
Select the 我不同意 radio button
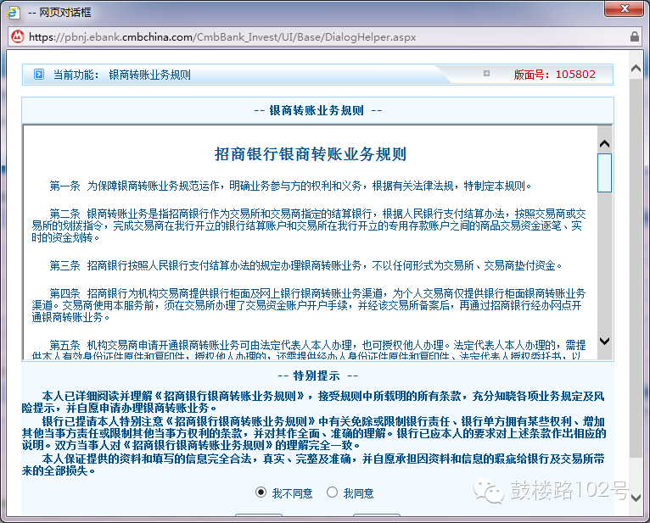[x=261, y=492]
